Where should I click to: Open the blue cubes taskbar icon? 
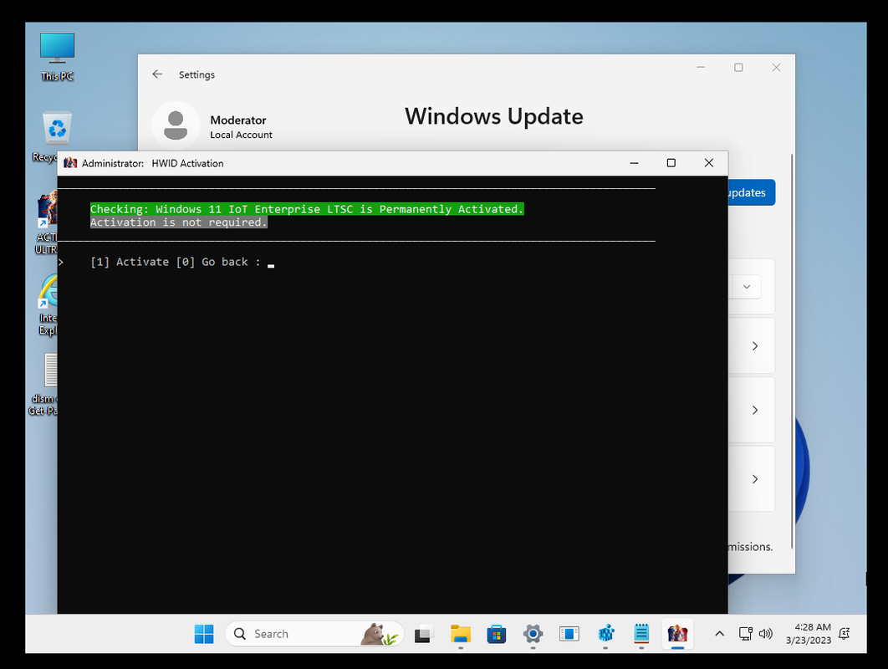605,634
